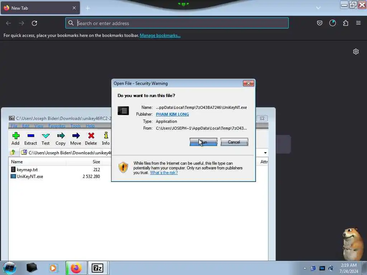Open the Firefox extensions icon

(345, 23)
